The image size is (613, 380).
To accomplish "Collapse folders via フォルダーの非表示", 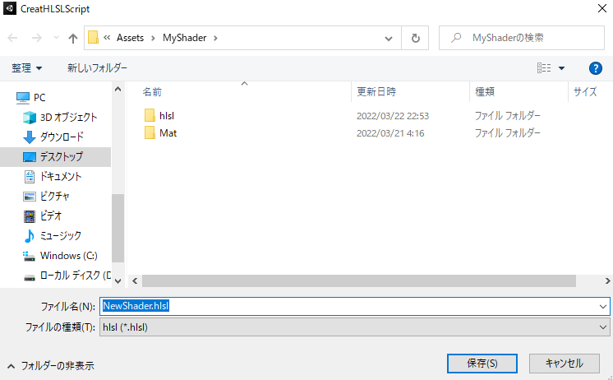I will coord(51,366).
